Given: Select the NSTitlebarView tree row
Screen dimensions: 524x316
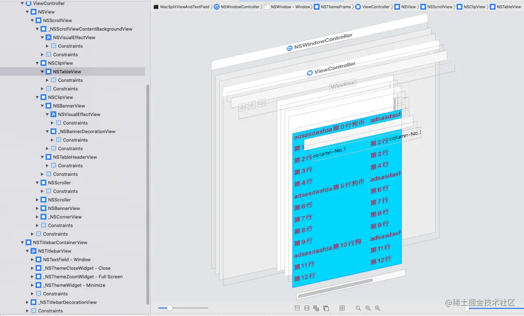Looking at the screenshot, I should click(72, 251).
